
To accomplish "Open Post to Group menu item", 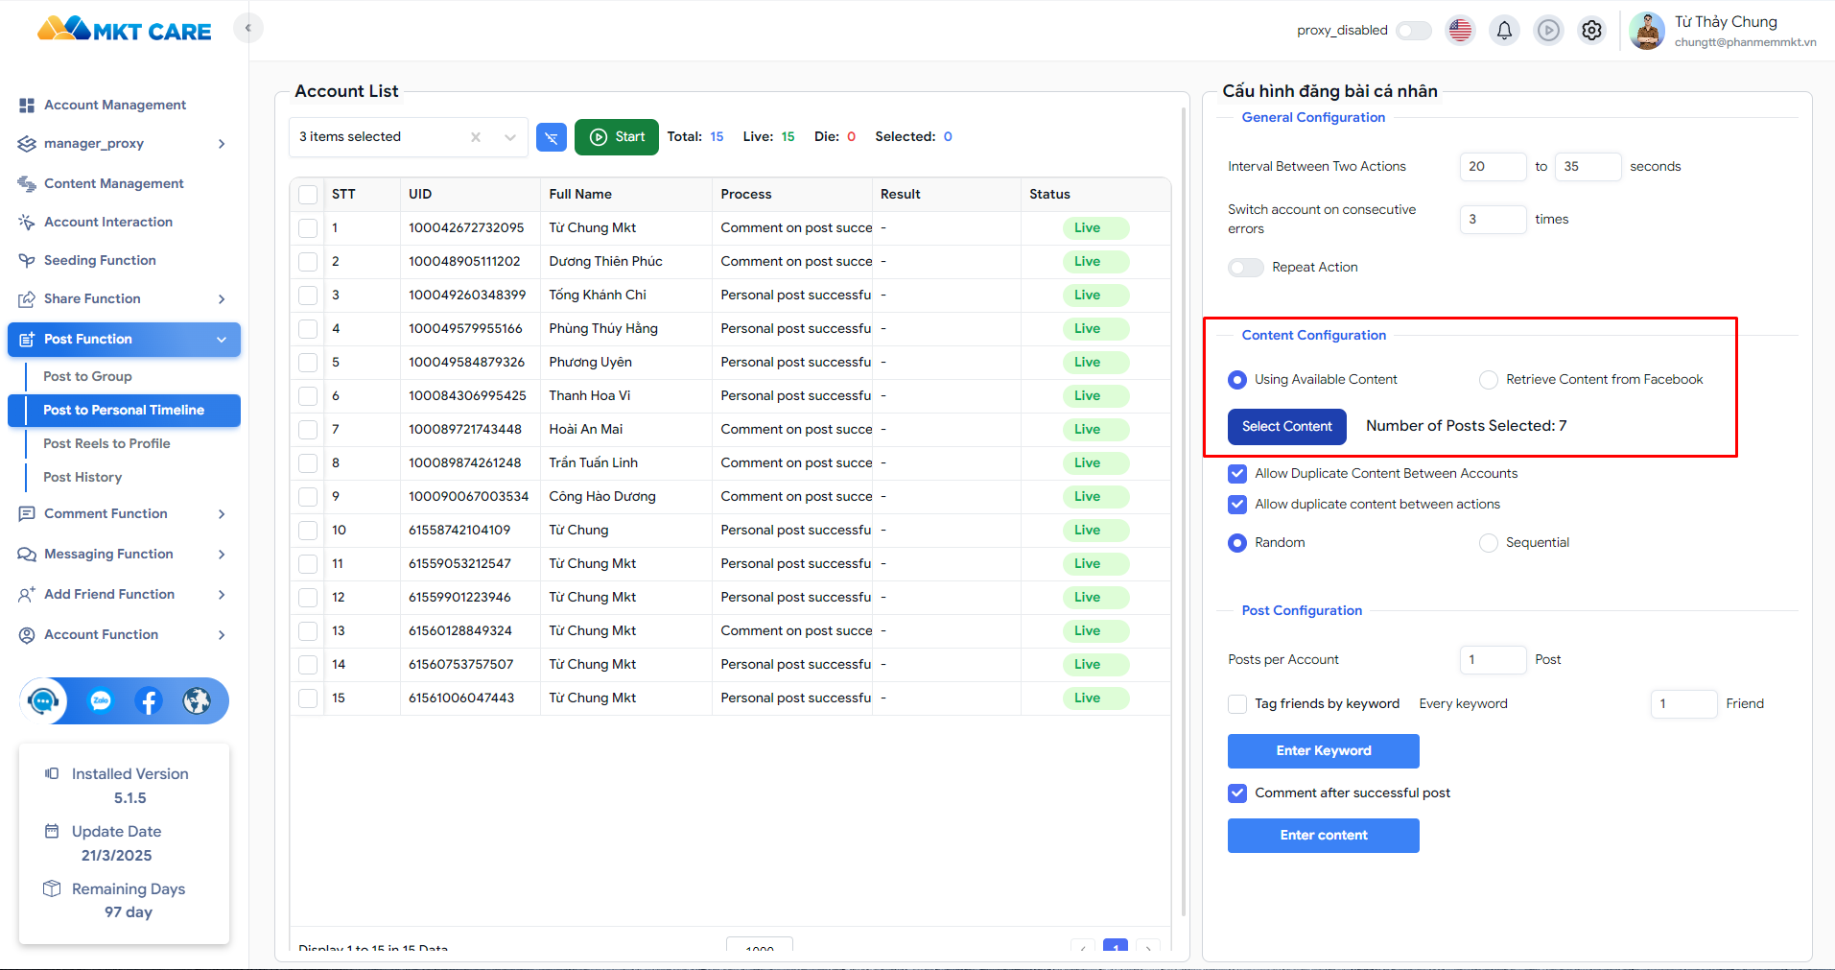I will pos(87,376).
